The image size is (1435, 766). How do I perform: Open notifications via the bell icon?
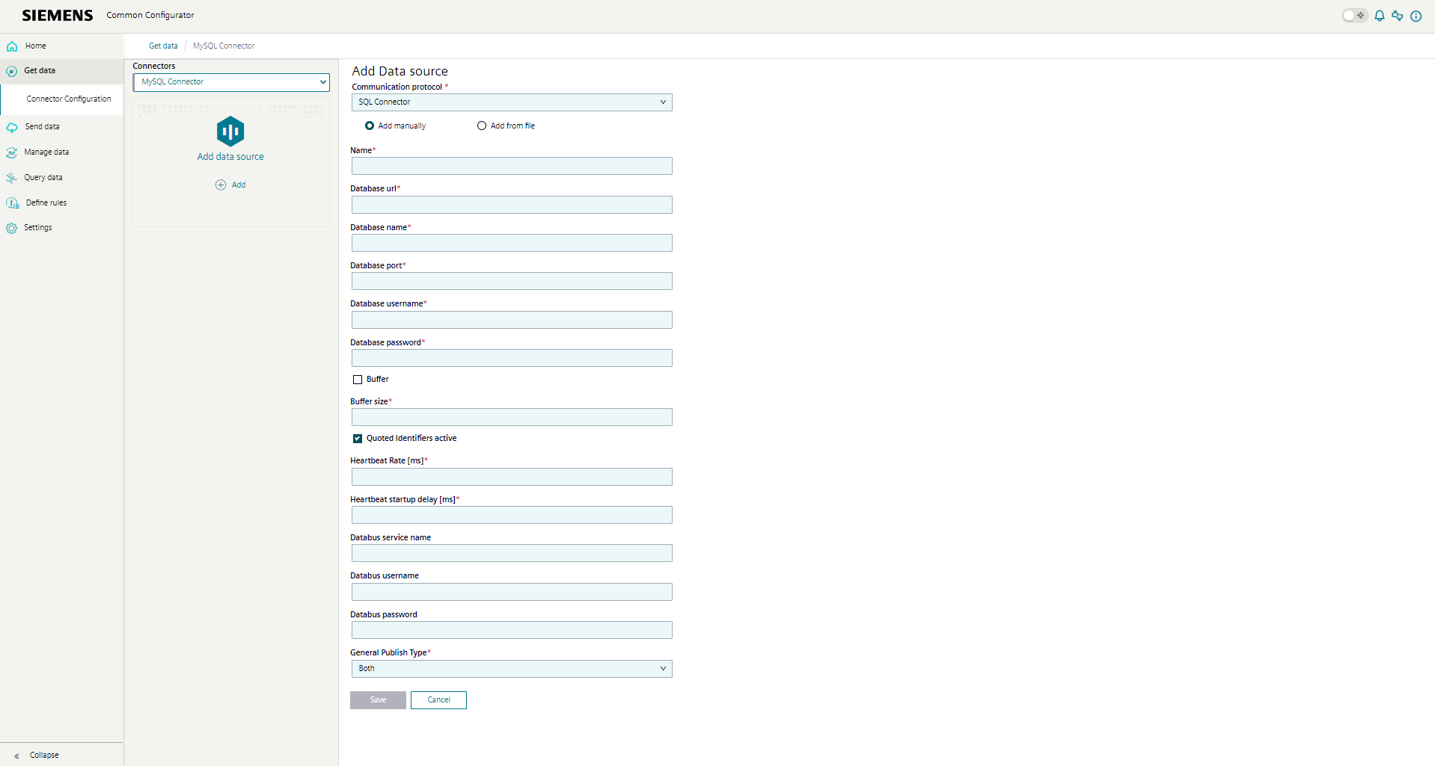tap(1379, 16)
